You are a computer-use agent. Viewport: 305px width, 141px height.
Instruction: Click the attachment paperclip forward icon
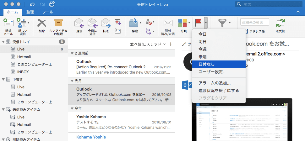(x=118, y=31)
